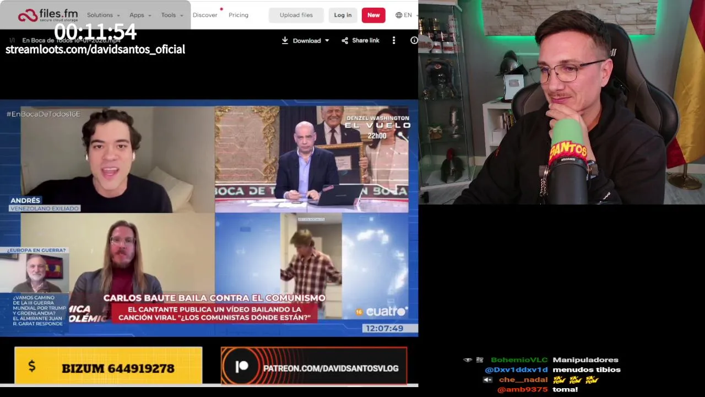Click the 12:07:49 broadcast clock

pyautogui.click(x=384, y=328)
